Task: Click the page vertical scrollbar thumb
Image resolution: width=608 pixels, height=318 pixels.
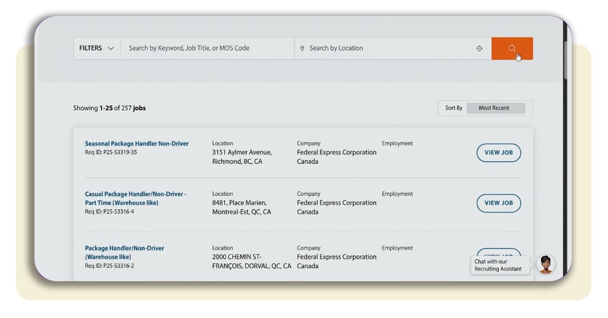Action: pyautogui.click(x=566, y=60)
